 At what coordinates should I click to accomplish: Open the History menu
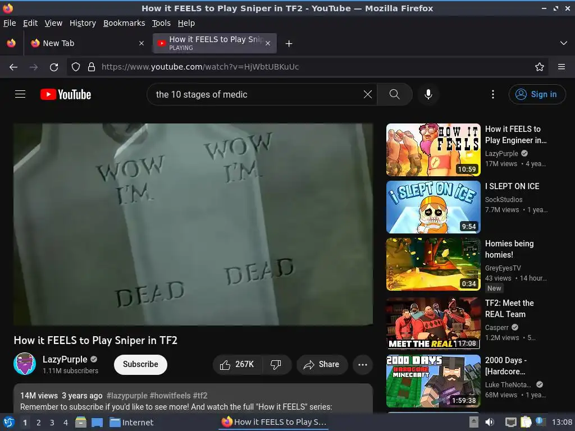point(83,23)
